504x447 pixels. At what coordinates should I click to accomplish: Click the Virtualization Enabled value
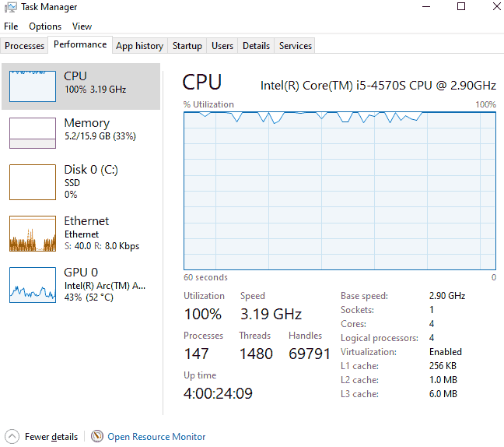[446, 352]
